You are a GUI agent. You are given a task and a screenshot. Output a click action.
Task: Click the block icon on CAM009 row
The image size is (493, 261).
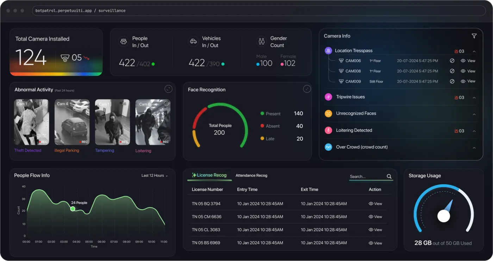coord(452,81)
